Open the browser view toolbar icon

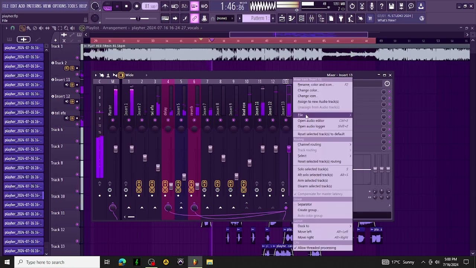pos(321,18)
